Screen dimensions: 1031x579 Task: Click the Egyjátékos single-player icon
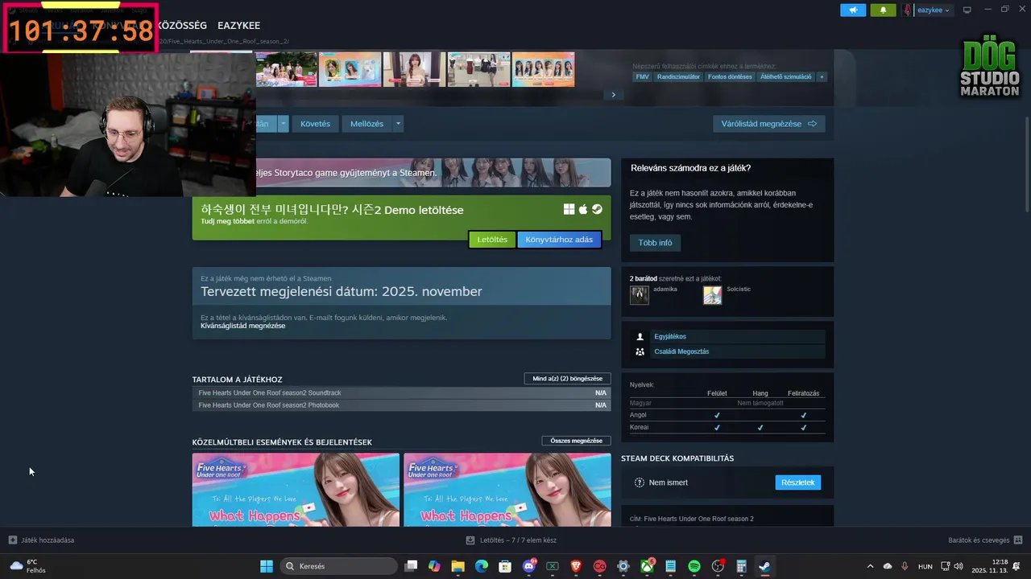click(x=640, y=337)
